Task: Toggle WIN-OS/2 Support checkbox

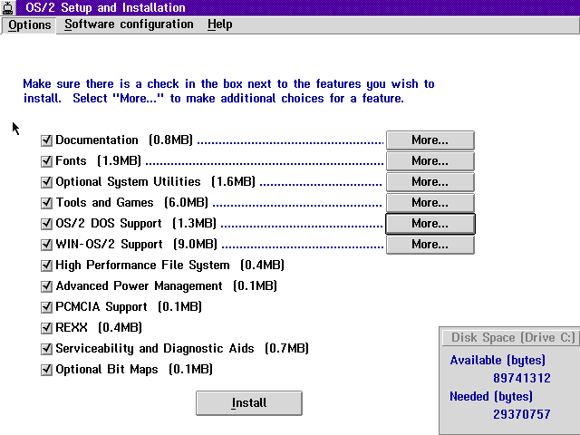Action: pyautogui.click(x=46, y=245)
